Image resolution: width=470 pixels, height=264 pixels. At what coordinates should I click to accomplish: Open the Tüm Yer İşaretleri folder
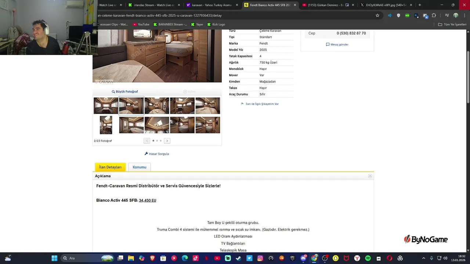pyautogui.click(x=452, y=25)
